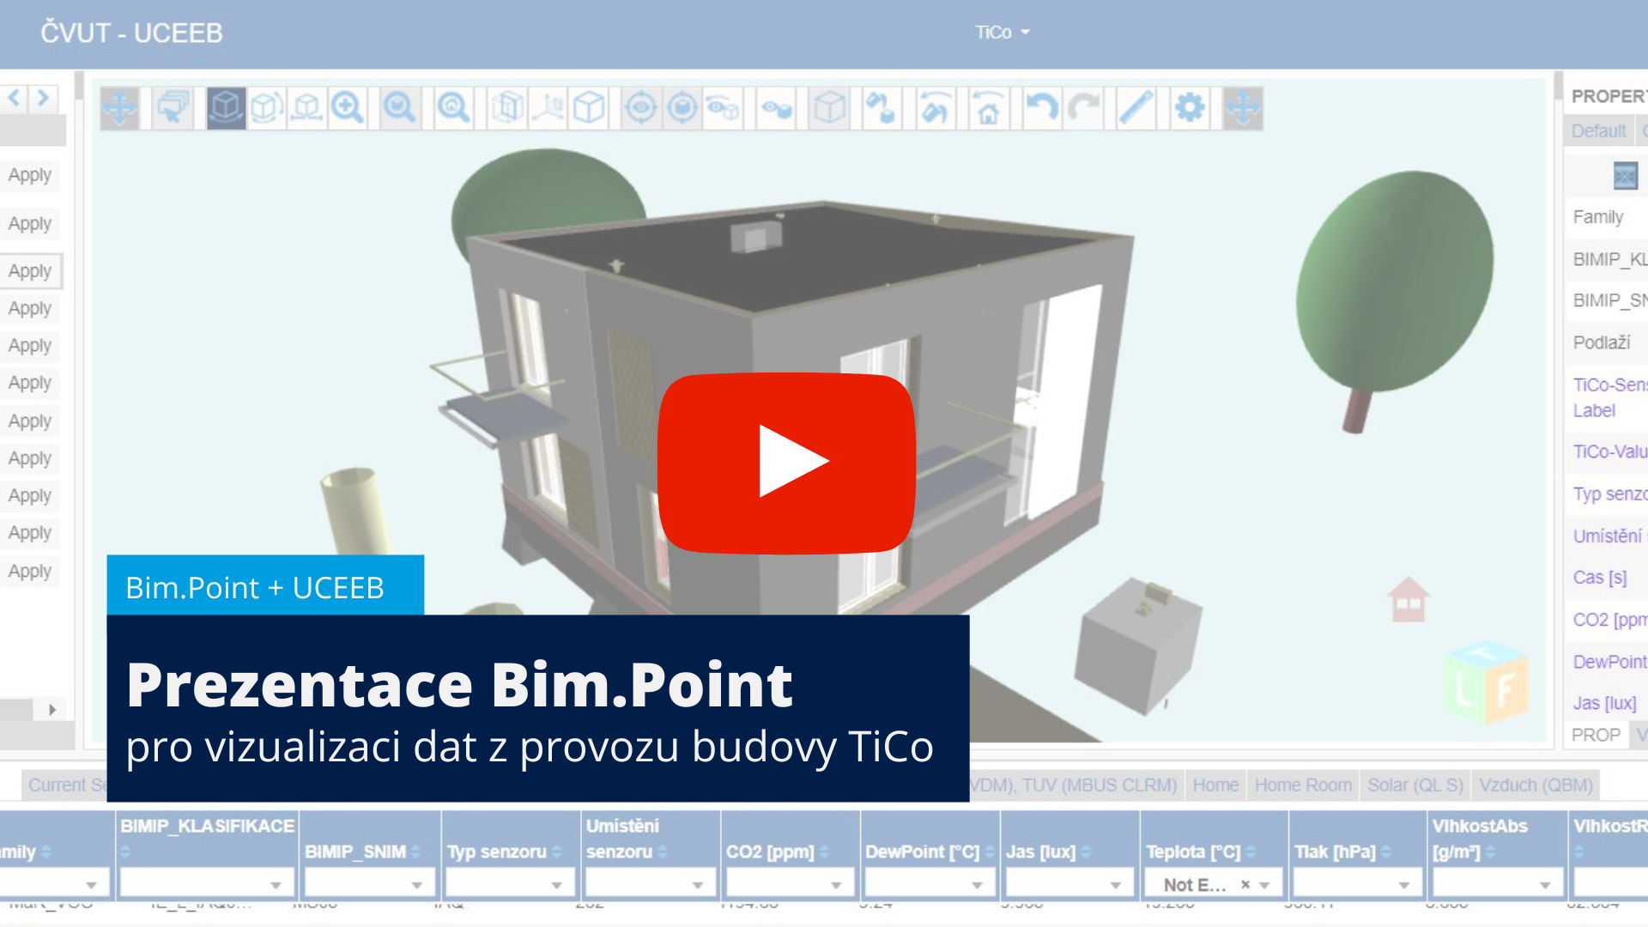Screen dimensions: 1648x927
Task: Toggle the eye with cubes show-all icon
Action: pos(777,108)
